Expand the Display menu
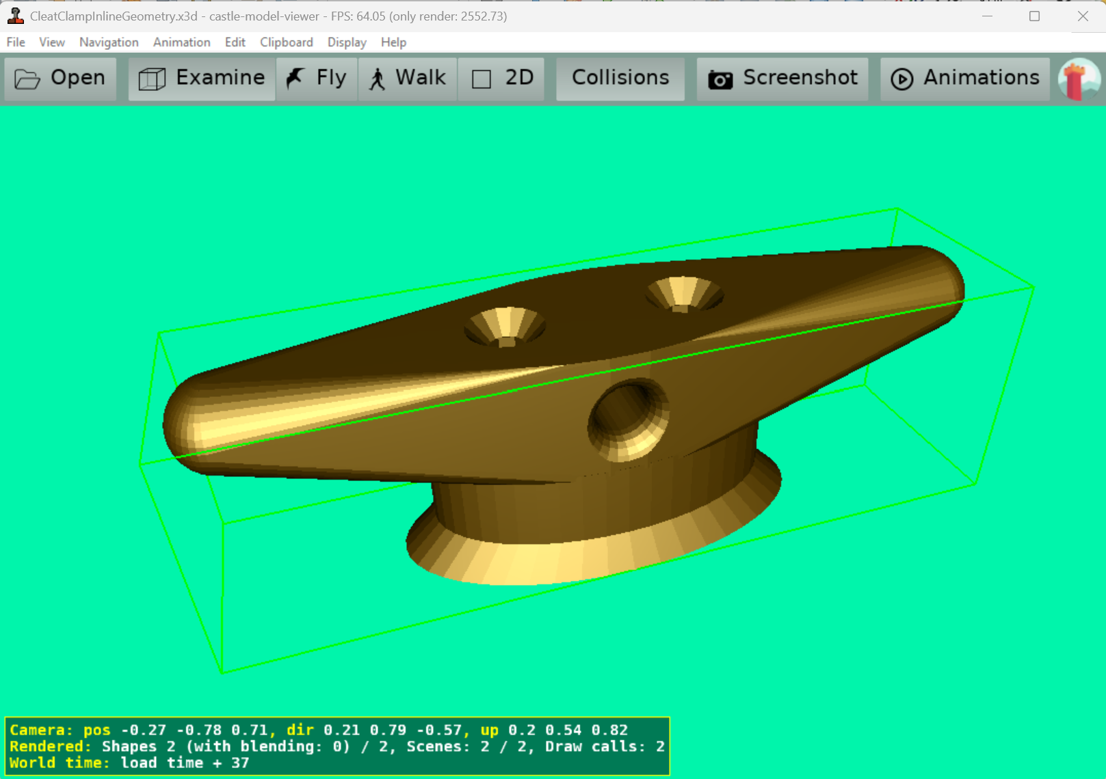The width and height of the screenshot is (1106, 779). (x=347, y=42)
